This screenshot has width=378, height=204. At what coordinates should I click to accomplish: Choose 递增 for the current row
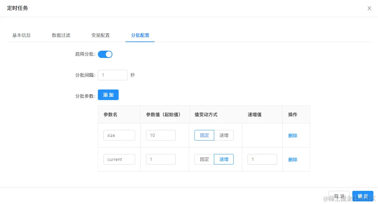224,159
